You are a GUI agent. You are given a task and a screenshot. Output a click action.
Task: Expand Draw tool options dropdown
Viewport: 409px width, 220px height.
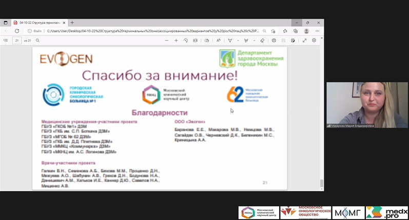(x=238, y=40)
